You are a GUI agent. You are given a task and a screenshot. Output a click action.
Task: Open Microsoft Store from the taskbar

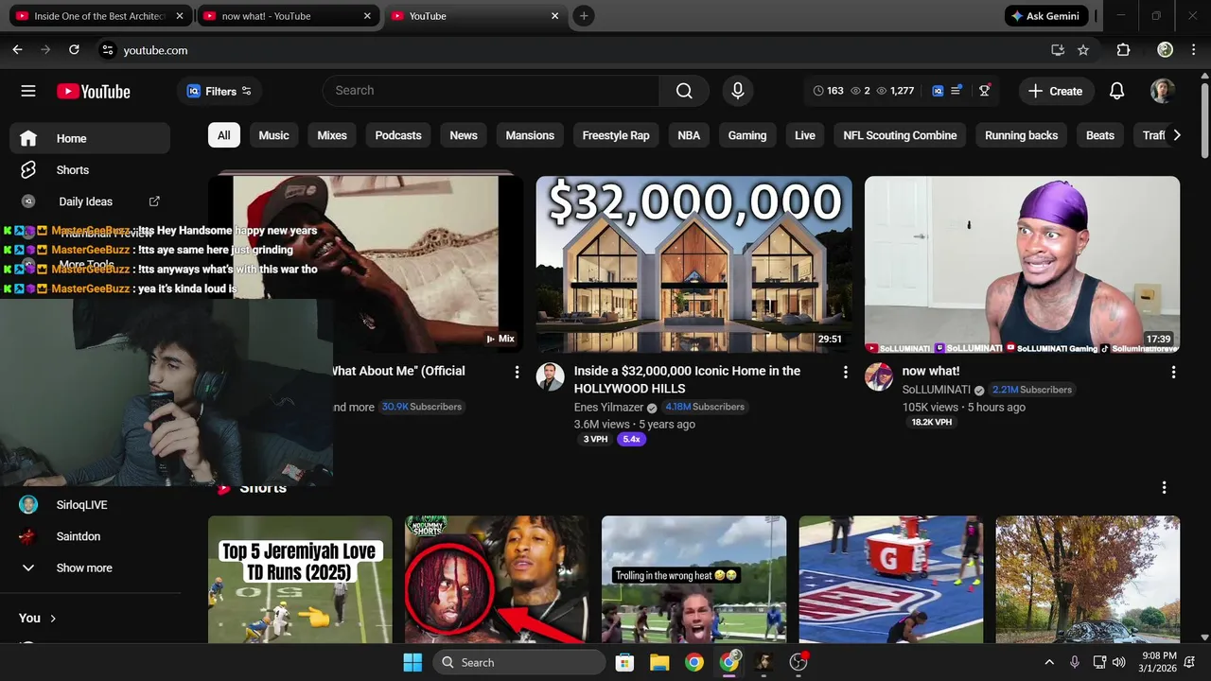624,662
